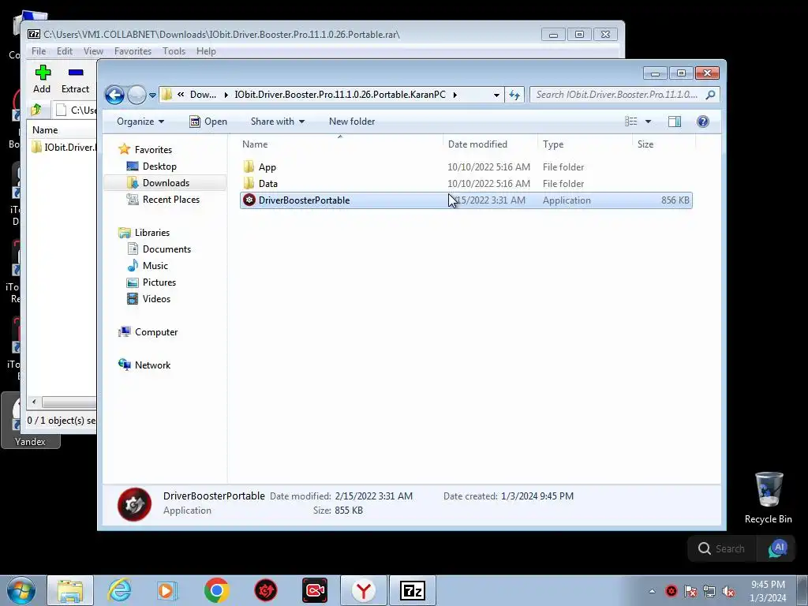Select Computer in navigation pane

click(155, 332)
